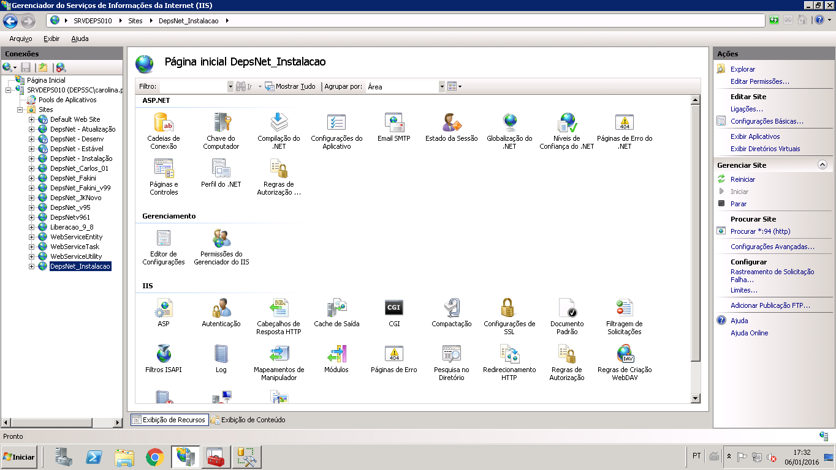Expand the DepsNet - Atualização node

coord(32,129)
